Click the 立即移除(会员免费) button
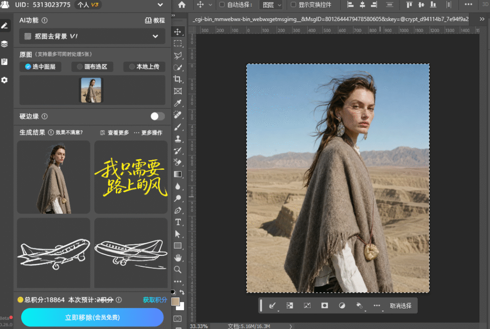Image resolution: width=490 pixels, height=329 pixels. point(92,318)
